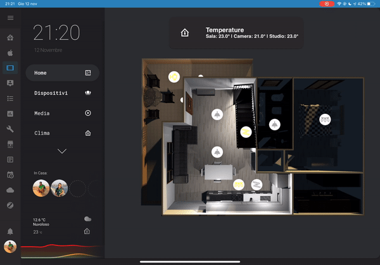Toggle the yellow balcony light on floorplan
This screenshot has height=265, width=380.
point(174,77)
